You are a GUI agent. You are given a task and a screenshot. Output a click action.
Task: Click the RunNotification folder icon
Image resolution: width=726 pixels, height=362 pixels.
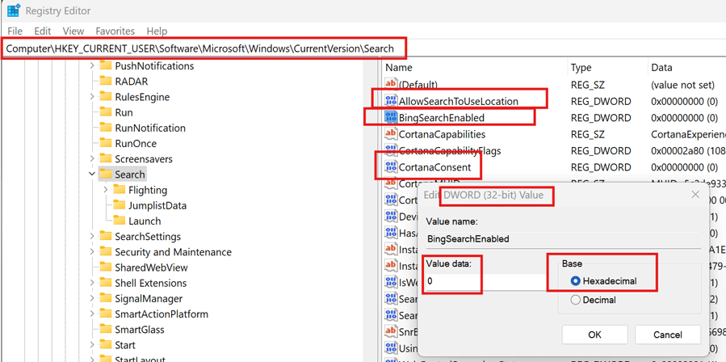[107, 128]
